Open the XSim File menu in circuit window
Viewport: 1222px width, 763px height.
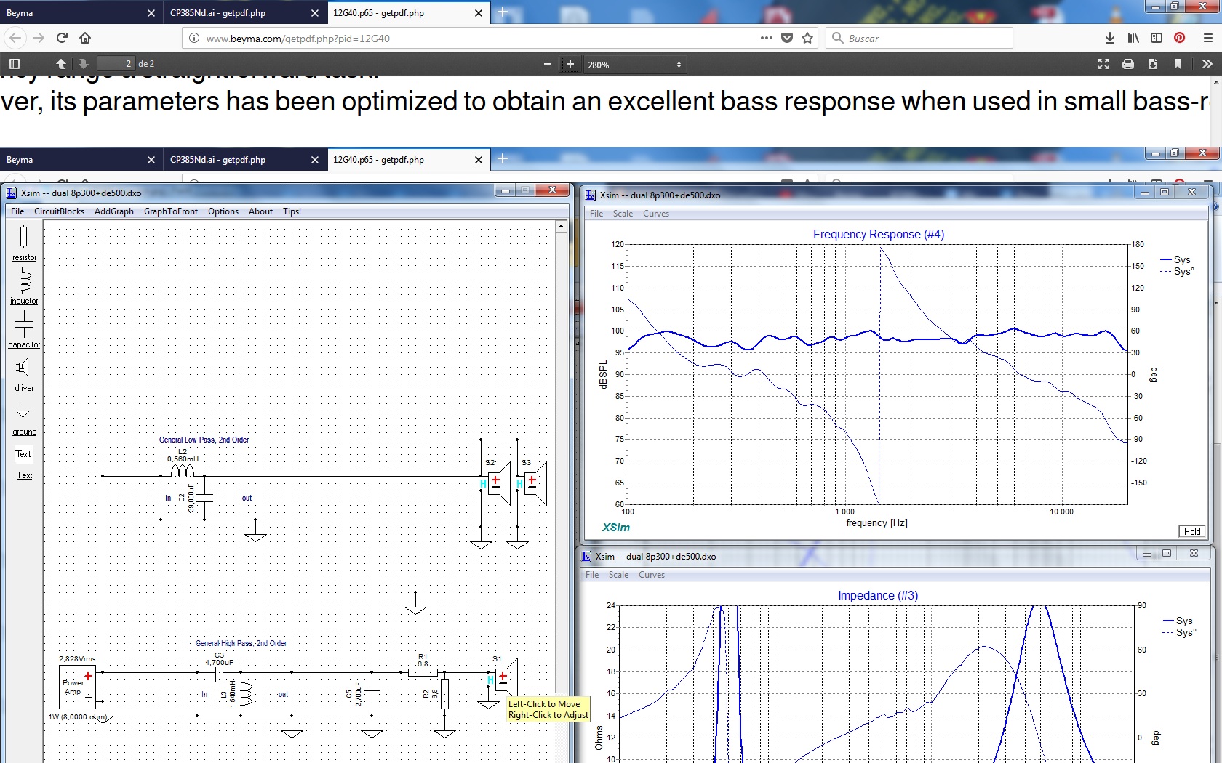coord(17,211)
